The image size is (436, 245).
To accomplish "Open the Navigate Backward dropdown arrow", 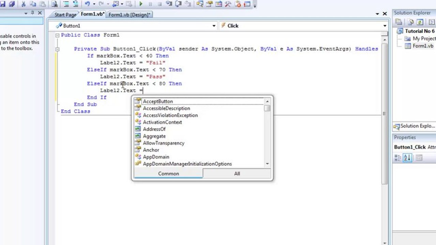I will (x=122, y=4).
